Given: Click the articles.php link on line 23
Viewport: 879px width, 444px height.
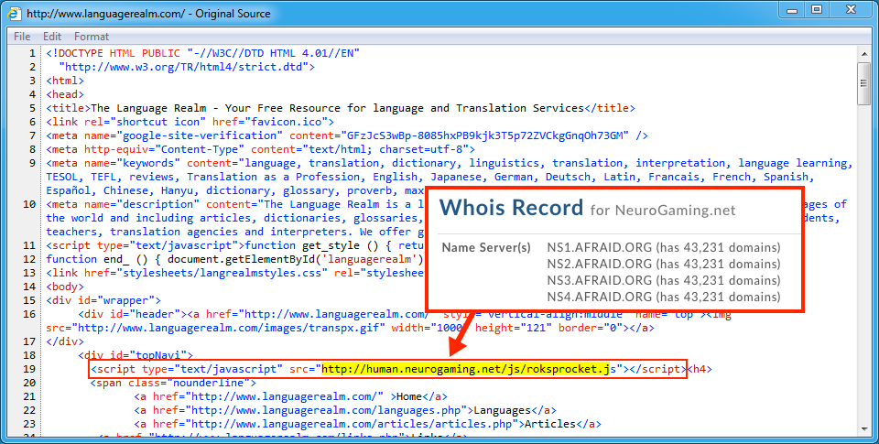Looking at the screenshot, I should click(368, 424).
